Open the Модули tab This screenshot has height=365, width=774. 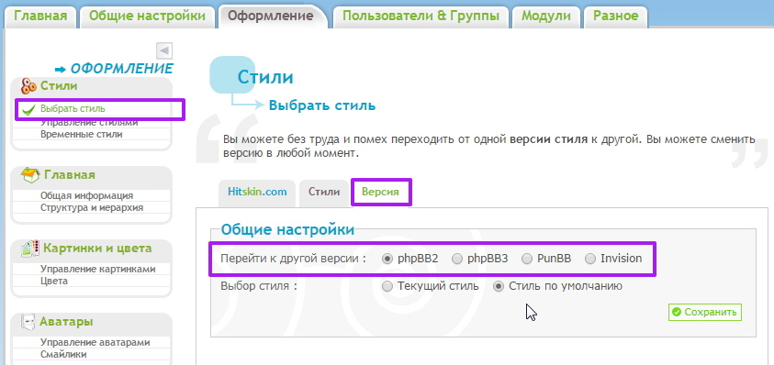(546, 16)
